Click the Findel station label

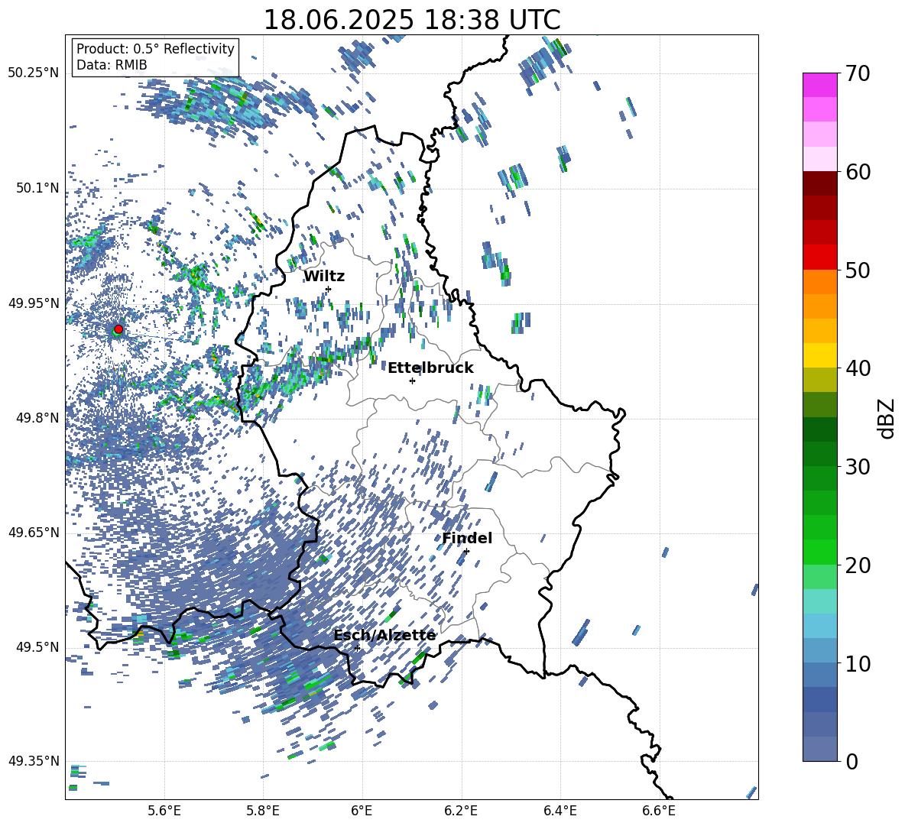pos(467,538)
